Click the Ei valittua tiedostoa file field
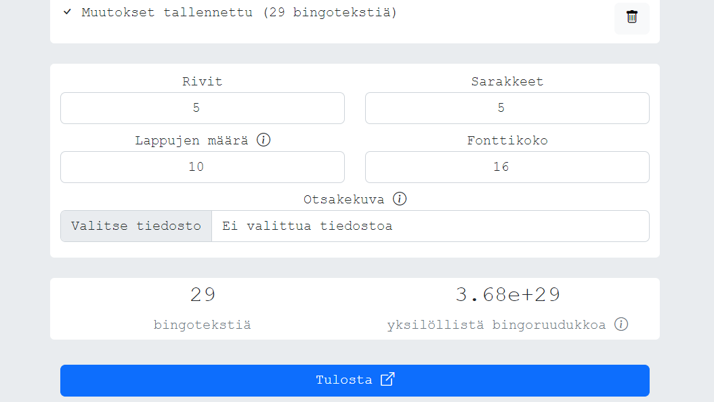714x402 pixels. [430, 226]
